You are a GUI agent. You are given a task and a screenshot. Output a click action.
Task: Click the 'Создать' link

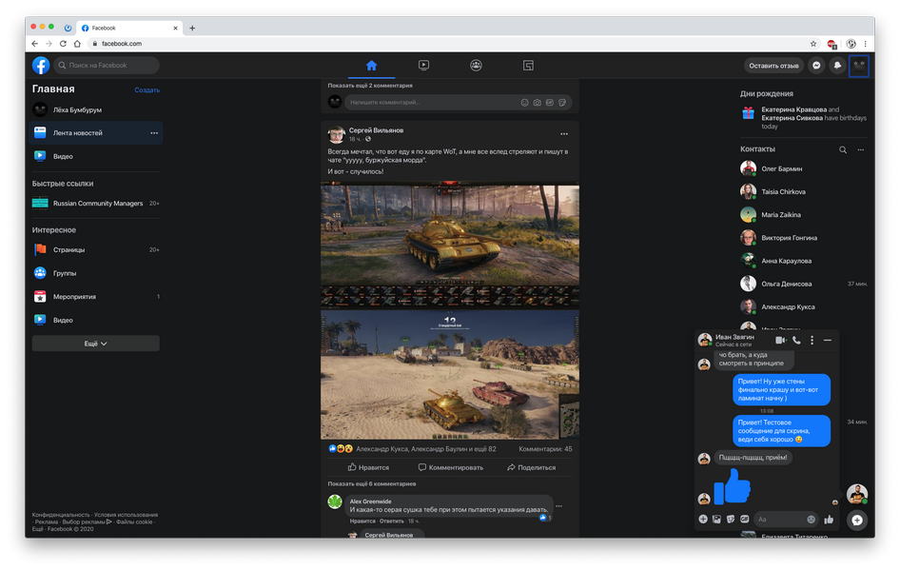(x=147, y=90)
